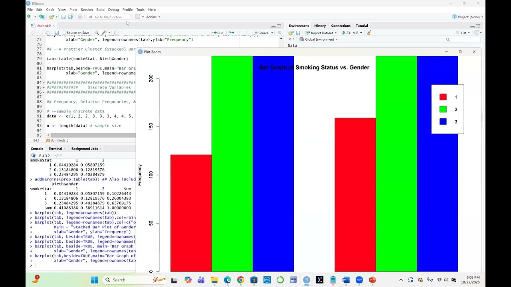Click the Create Project icon

point(42,17)
